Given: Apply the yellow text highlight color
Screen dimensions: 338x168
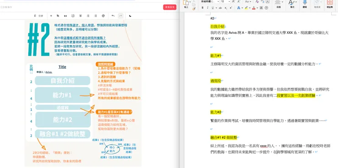Looking at the screenshot, I should 246,8.
